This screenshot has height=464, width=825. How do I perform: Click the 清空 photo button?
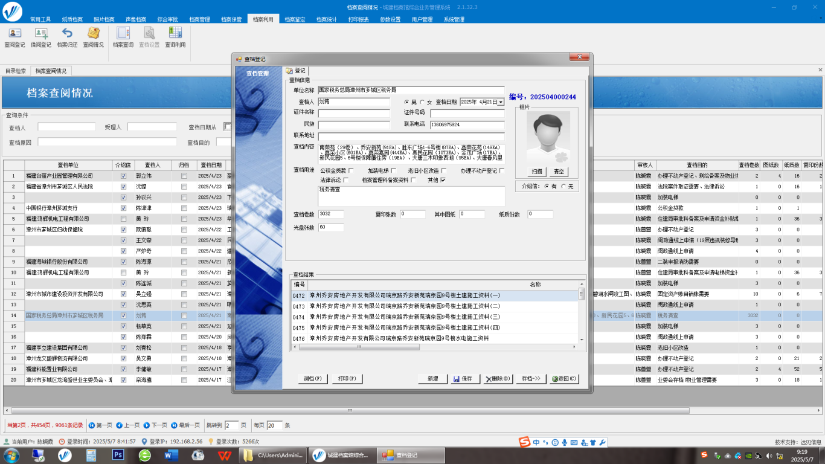[x=559, y=172]
